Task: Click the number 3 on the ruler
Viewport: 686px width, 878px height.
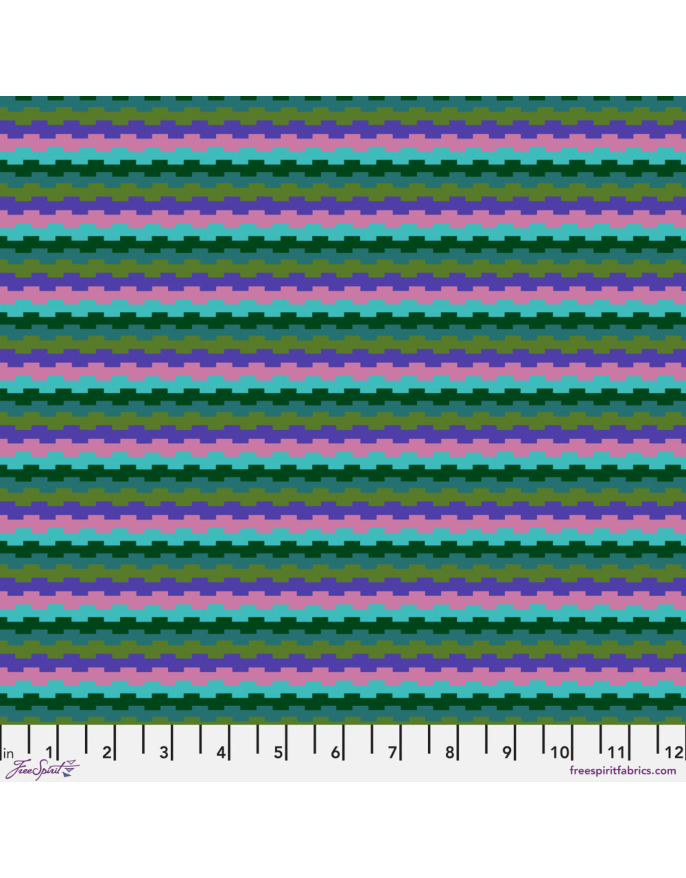Action: tap(163, 752)
